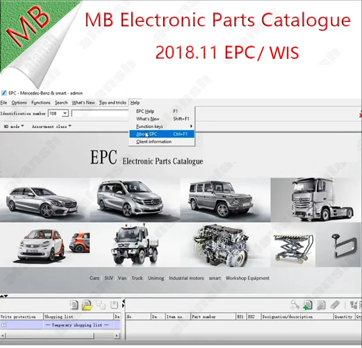Expand the Assortment class dropdown
This screenshot has width=362, height=348.
[x=51, y=126]
